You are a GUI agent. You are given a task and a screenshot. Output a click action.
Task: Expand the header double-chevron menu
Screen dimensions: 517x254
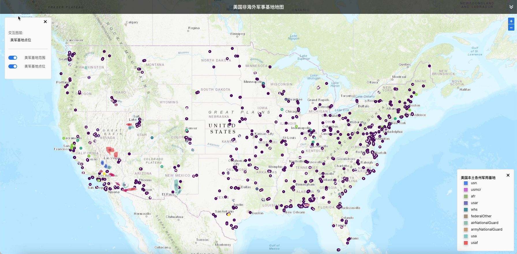511,7
